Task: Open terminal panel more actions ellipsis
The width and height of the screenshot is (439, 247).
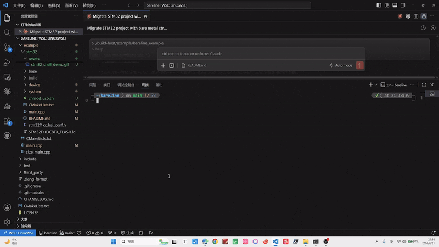Action: [x=412, y=85]
